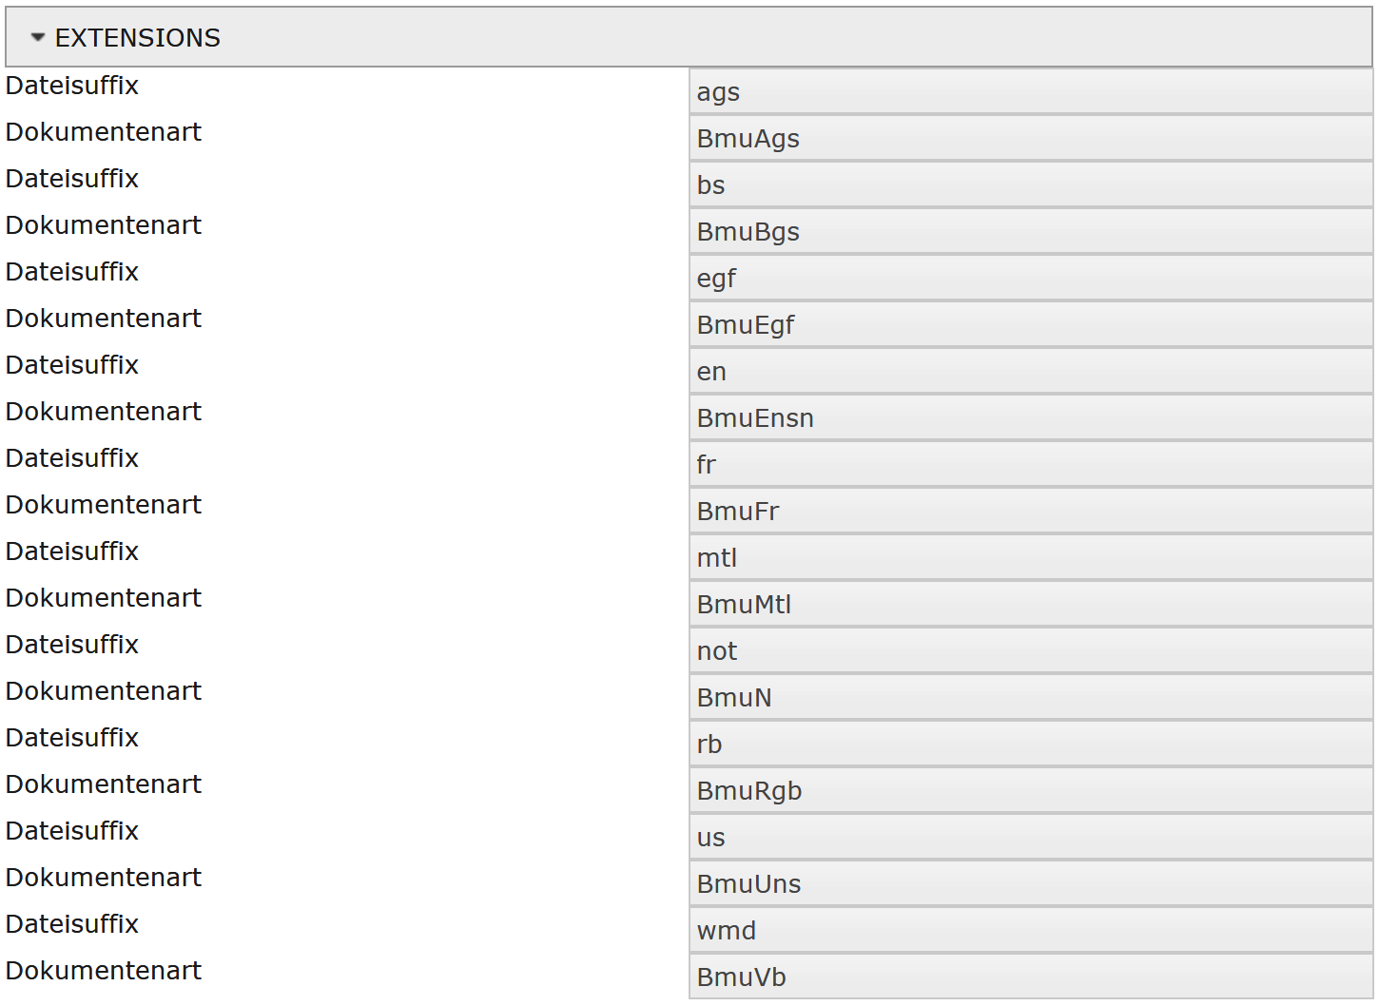Click the 'fr' suffix input
Viewport: 1379px width, 1006px height.
pyautogui.click(x=1031, y=465)
